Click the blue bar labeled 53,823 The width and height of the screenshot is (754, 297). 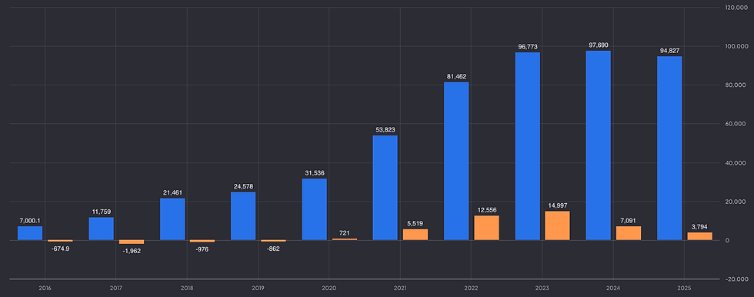pos(385,188)
